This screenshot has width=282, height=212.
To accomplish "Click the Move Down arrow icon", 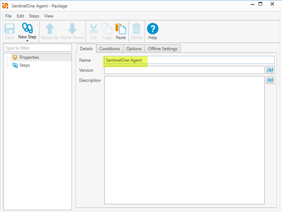I will pyautogui.click(x=72, y=29).
